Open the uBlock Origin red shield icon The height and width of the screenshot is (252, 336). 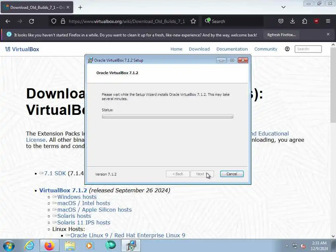tap(316, 21)
